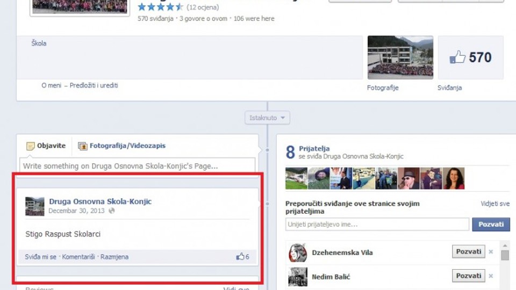Click the public globe privacy icon

[x=112, y=211]
